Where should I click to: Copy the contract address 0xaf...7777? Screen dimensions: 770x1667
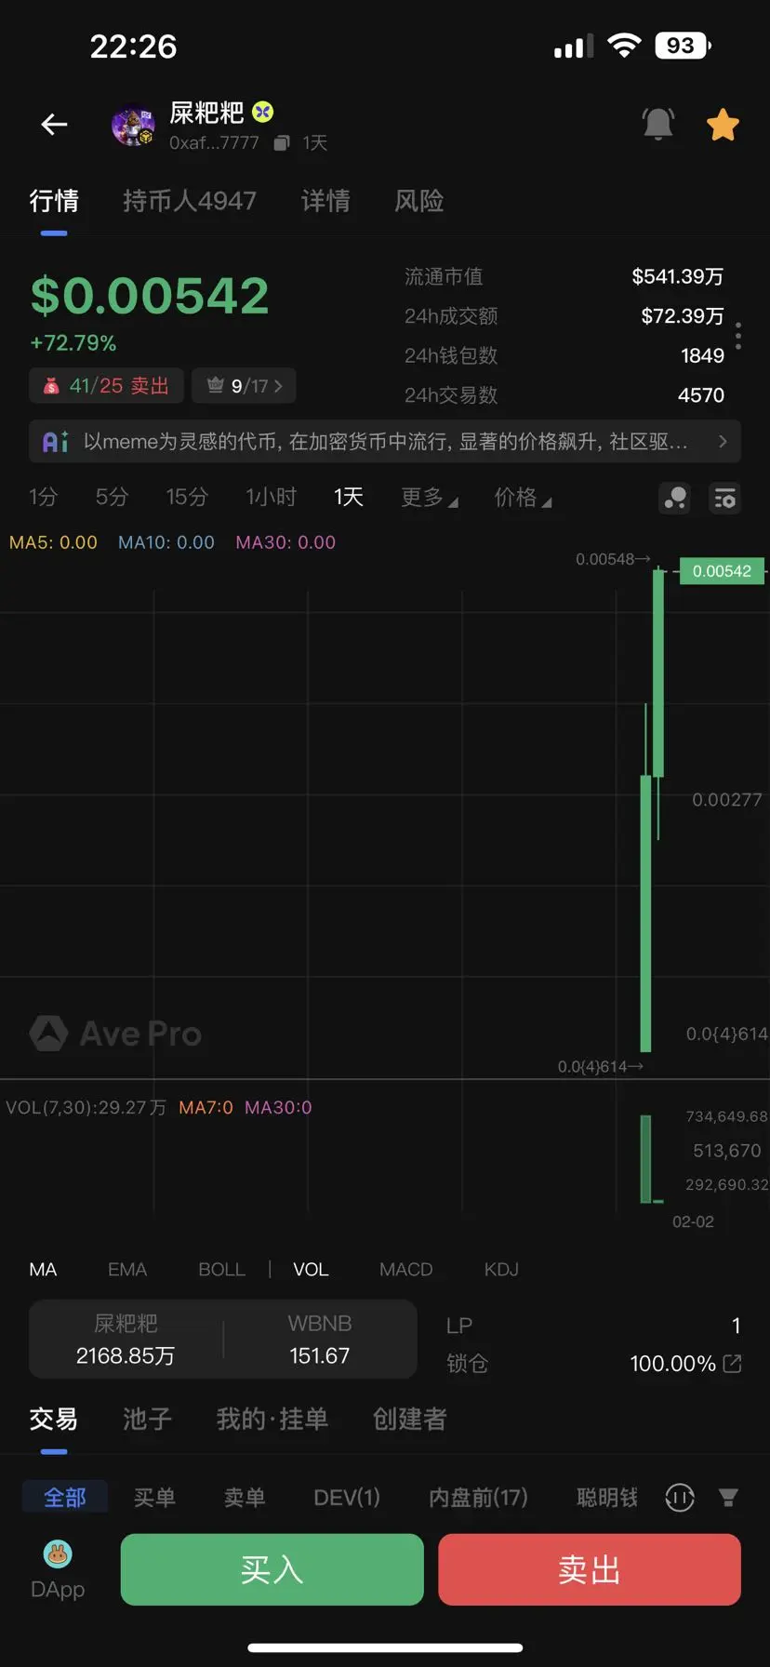coord(282,143)
